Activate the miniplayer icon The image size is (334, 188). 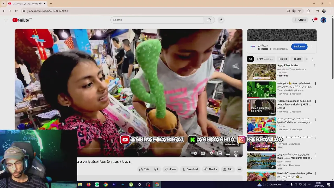coord(219,153)
